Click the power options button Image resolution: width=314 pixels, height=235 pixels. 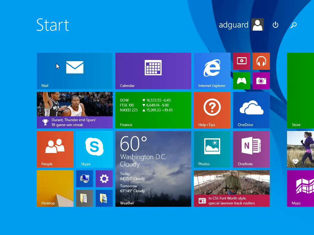[276, 25]
